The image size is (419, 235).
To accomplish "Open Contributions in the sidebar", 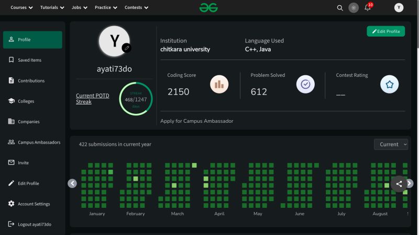I will click(32, 80).
